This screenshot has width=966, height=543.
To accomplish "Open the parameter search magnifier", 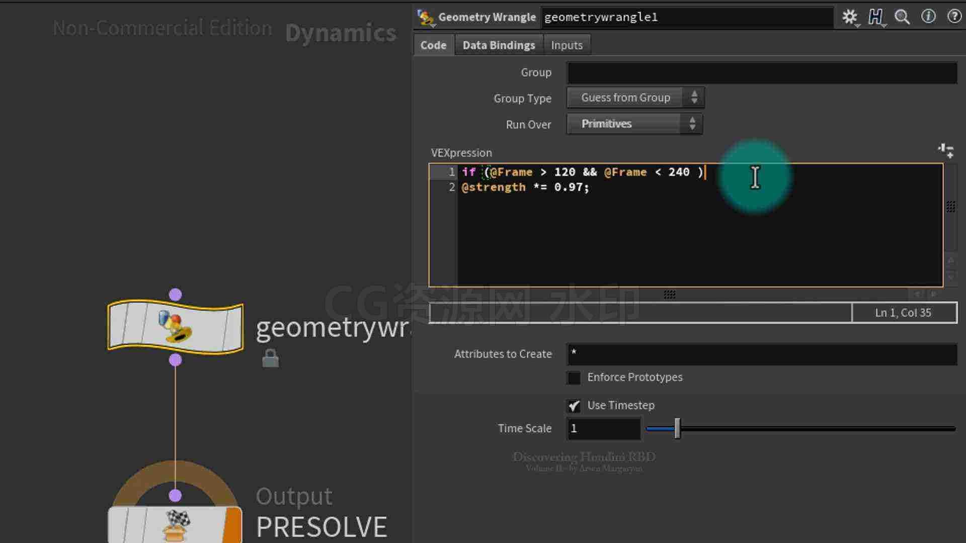I will pyautogui.click(x=902, y=17).
